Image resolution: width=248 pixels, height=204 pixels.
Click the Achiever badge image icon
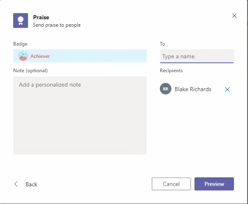23,56
